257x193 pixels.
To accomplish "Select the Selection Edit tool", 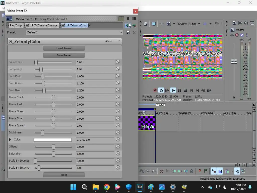I will click(x=148, y=171).
